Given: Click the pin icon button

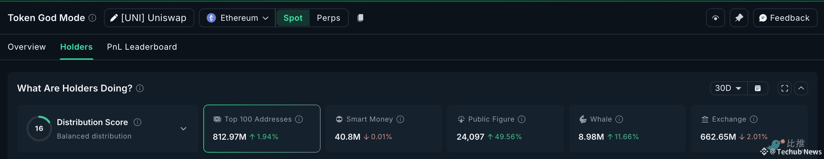Looking at the screenshot, I should coord(739,18).
